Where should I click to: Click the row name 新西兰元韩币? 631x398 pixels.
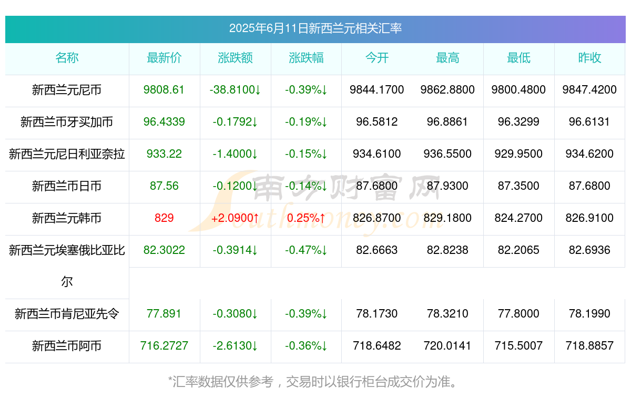[67, 219]
